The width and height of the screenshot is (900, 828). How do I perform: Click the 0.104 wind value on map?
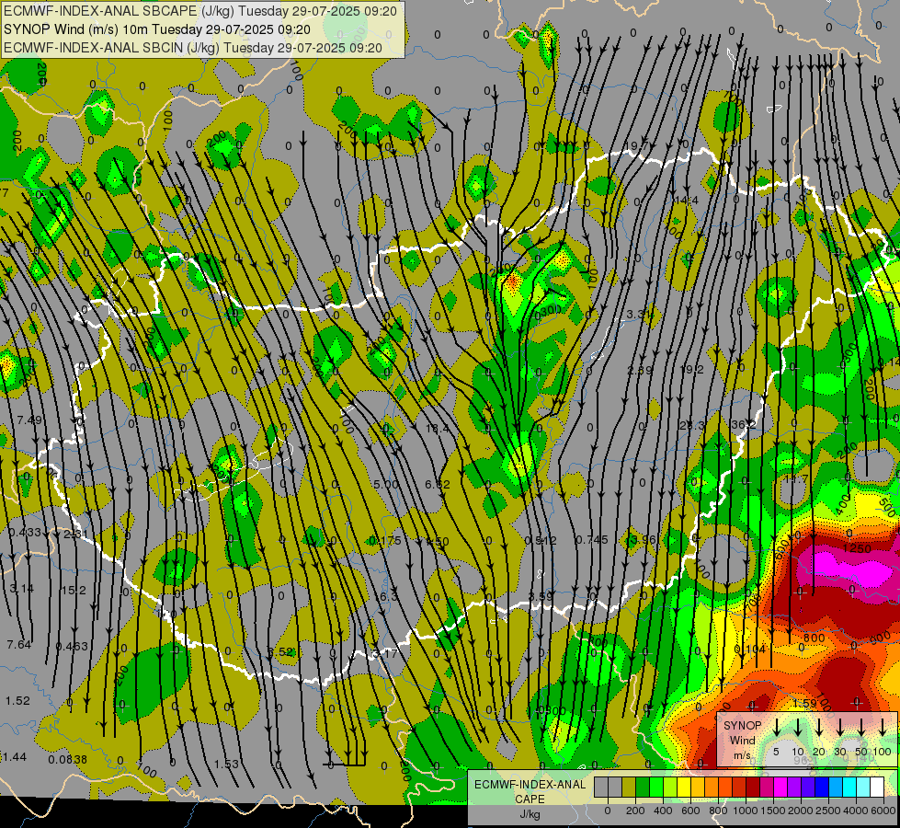[749, 650]
